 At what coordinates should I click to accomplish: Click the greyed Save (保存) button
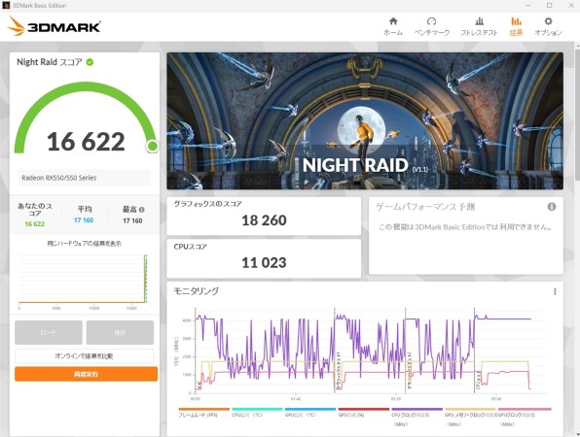(120, 332)
